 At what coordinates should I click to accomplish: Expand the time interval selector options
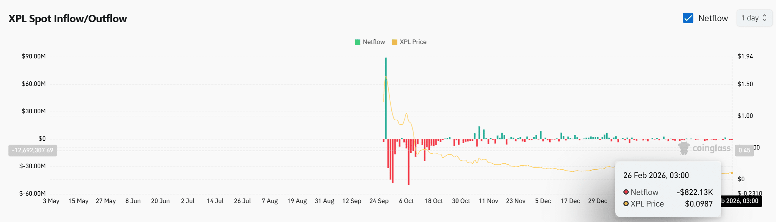pyautogui.click(x=754, y=18)
